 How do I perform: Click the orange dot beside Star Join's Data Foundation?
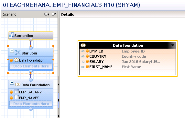tap(11, 60)
